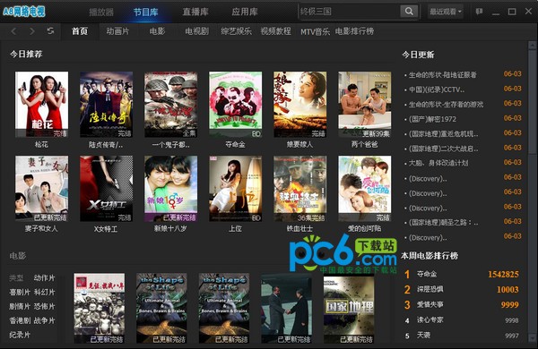Select the MTV音乐 category
This screenshot has width=538, height=349.
(315, 32)
